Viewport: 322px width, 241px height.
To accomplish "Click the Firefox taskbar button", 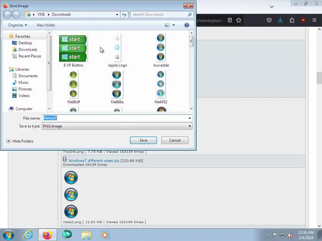I will coord(47,235).
